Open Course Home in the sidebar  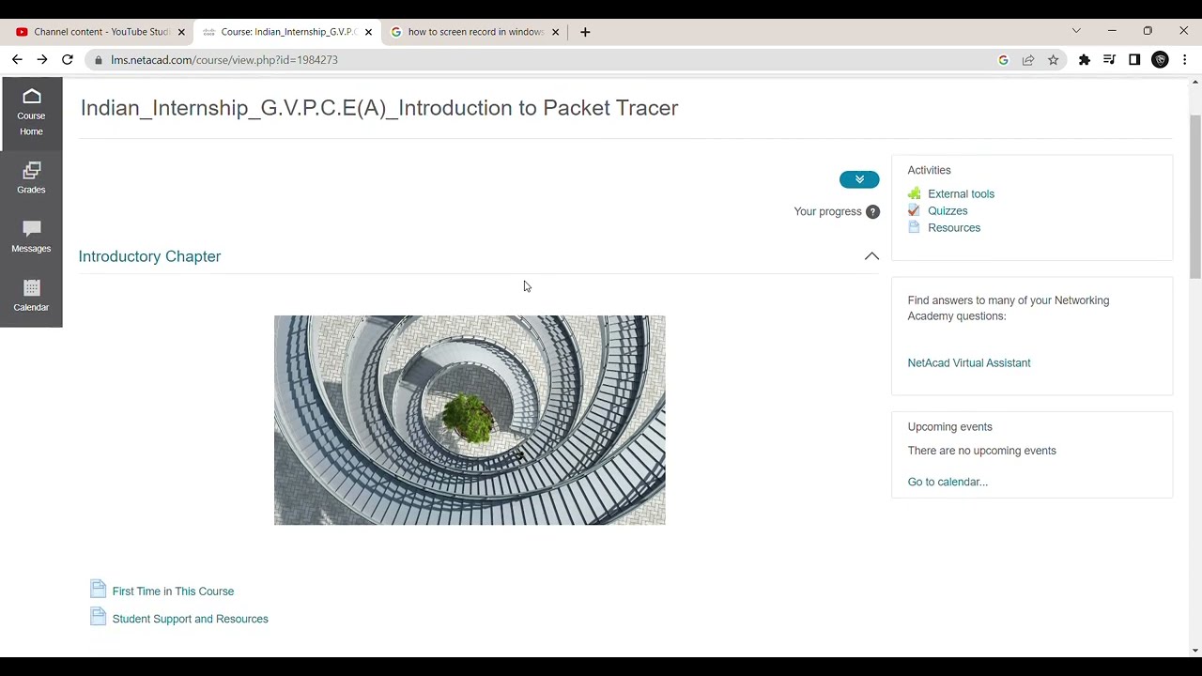tap(31, 112)
